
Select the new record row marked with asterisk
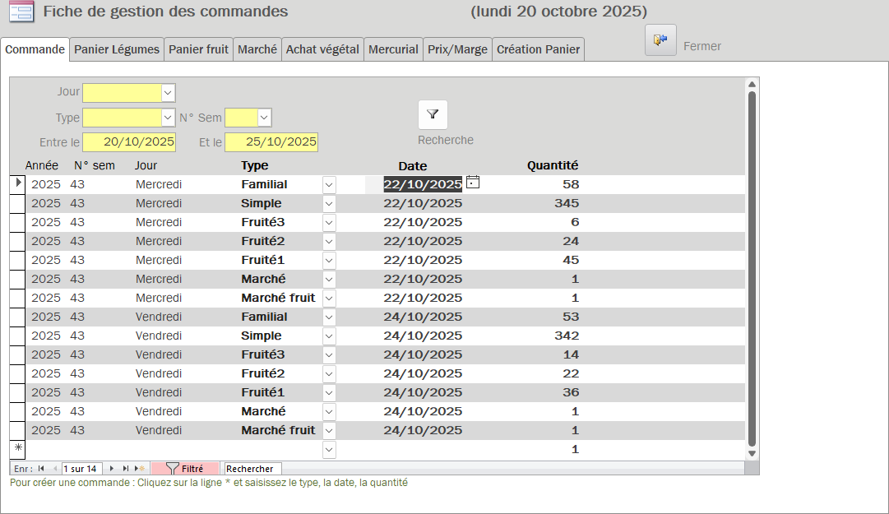click(x=17, y=449)
